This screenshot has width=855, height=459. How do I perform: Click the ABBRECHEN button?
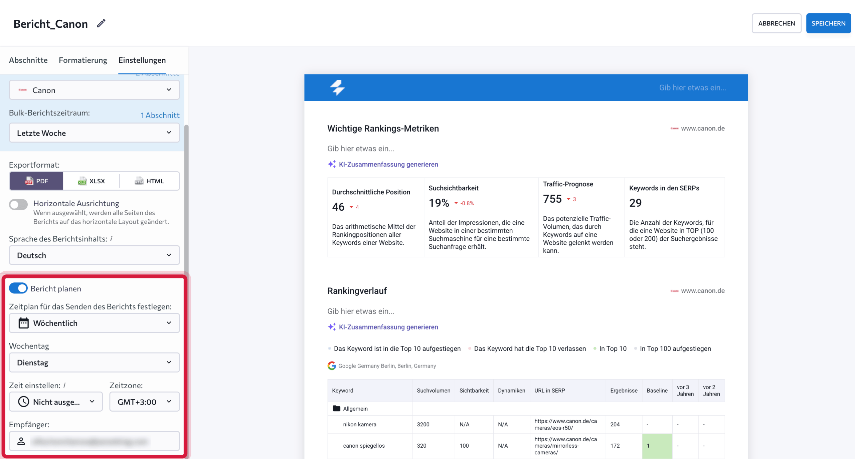777,23
